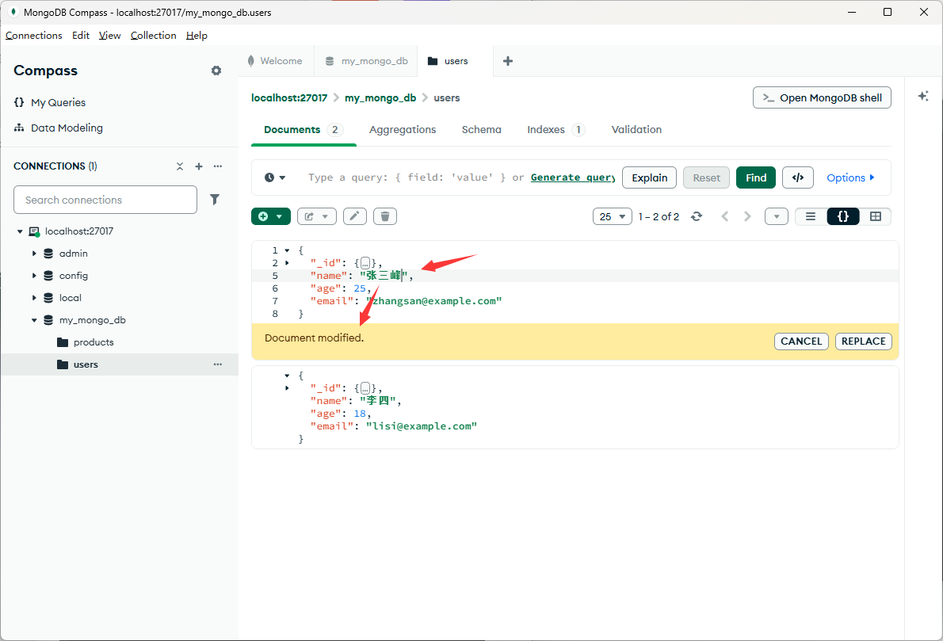Open connections options ellipsis menu

tap(218, 166)
